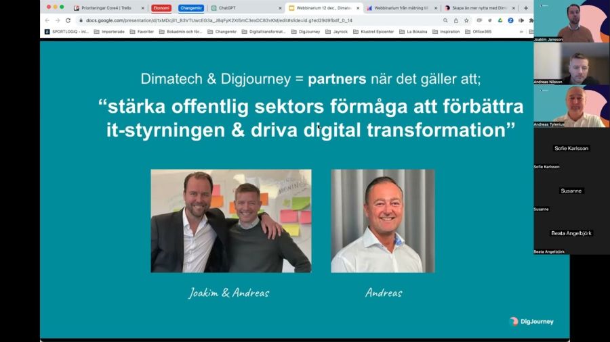The height and width of the screenshot is (342, 610).
Task: Select Andreas Nilsson's video tile
Action: tap(571, 64)
